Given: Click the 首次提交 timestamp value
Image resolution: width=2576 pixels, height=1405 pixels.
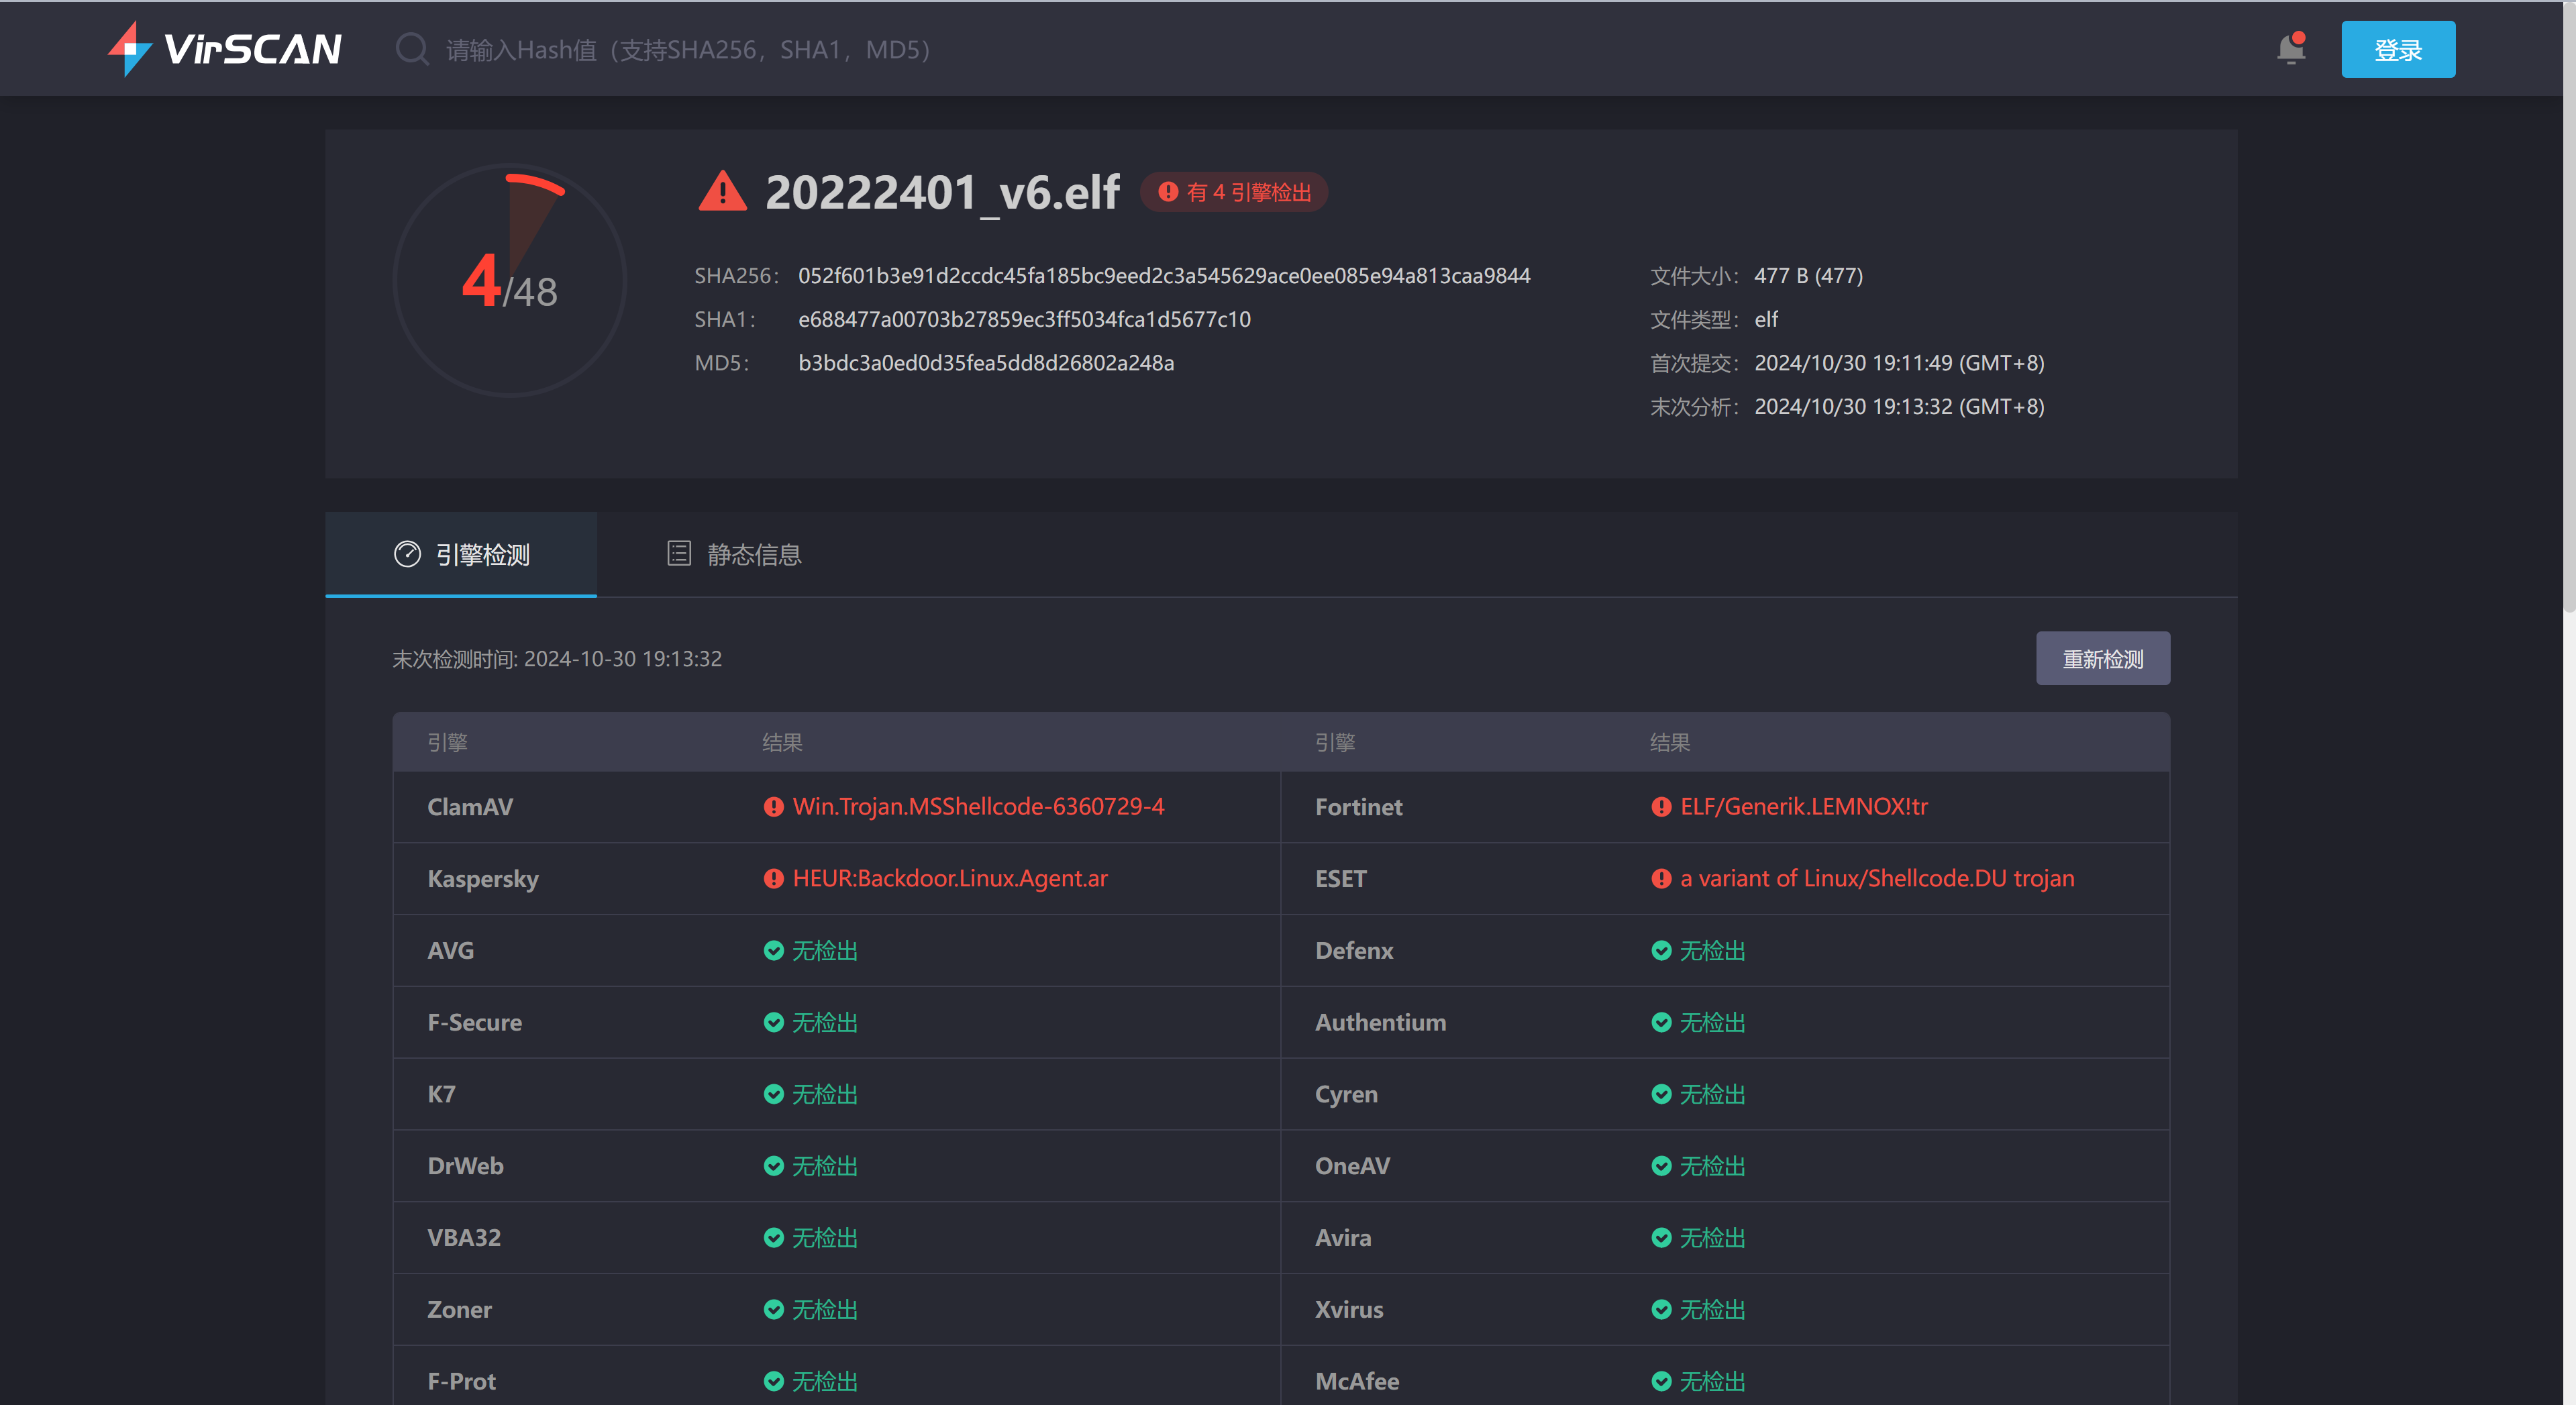Looking at the screenshot, I should tap(1899, 363).
